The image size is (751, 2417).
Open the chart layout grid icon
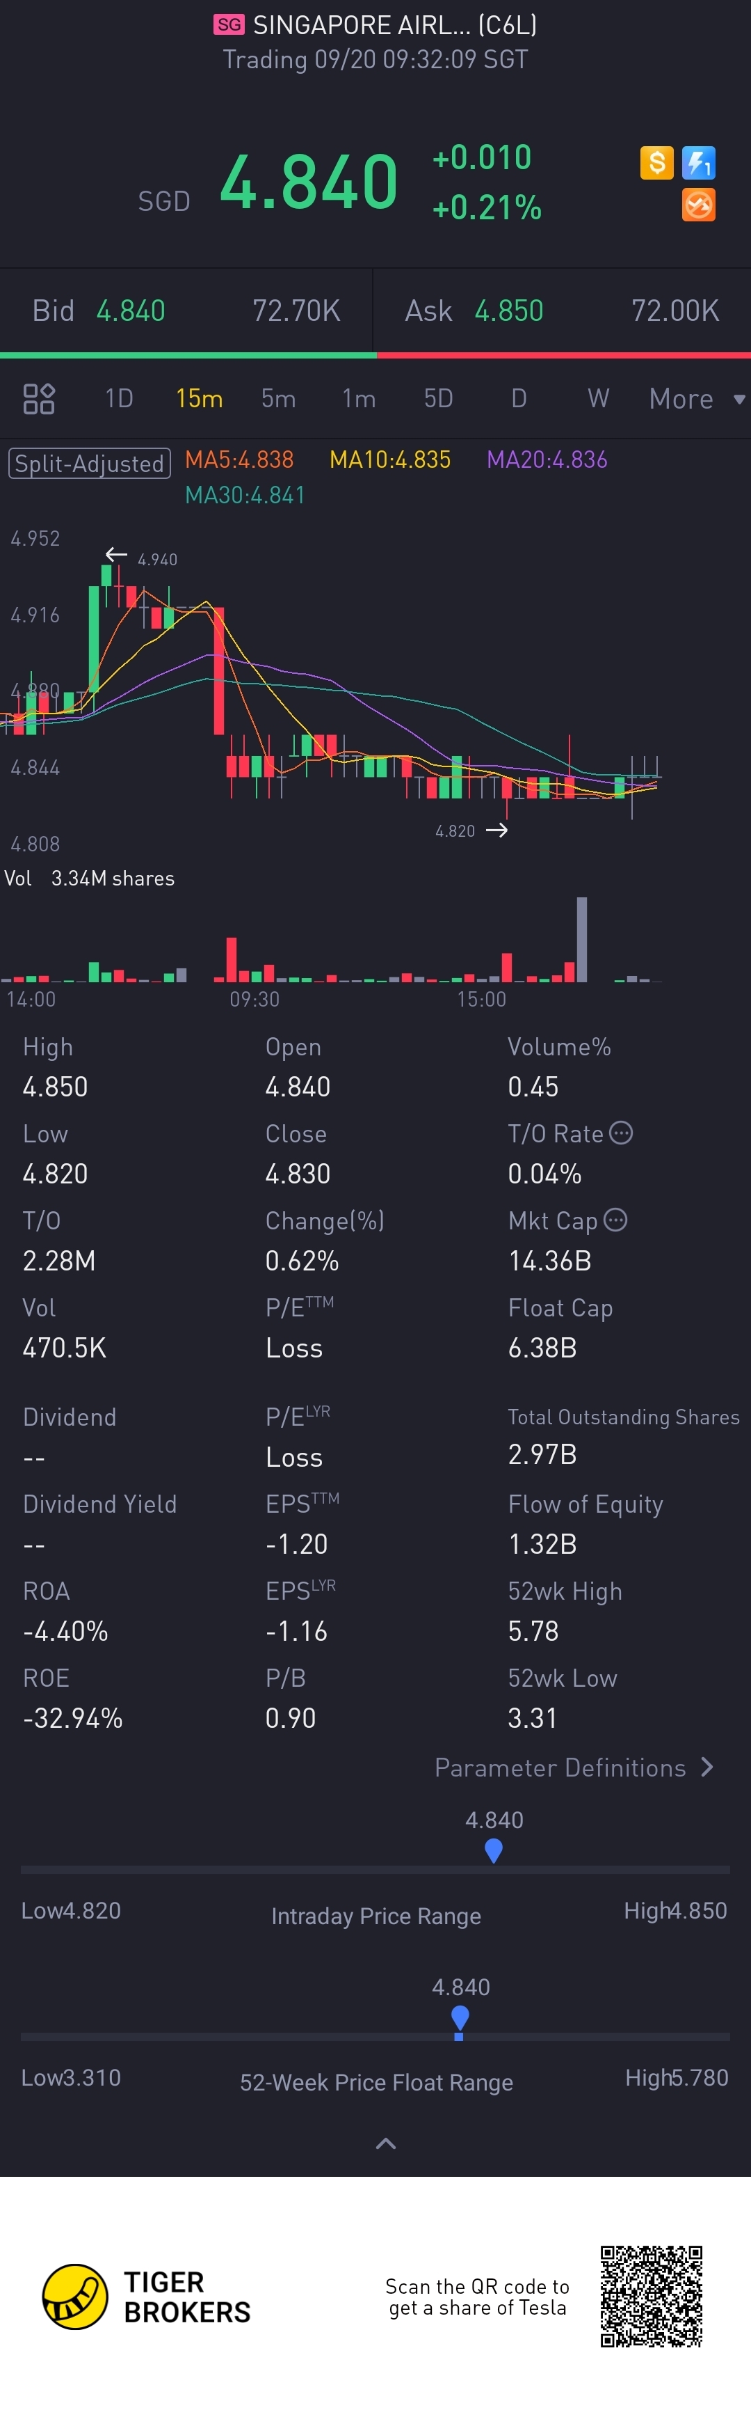pyautogui.click(x=38, y=399)
